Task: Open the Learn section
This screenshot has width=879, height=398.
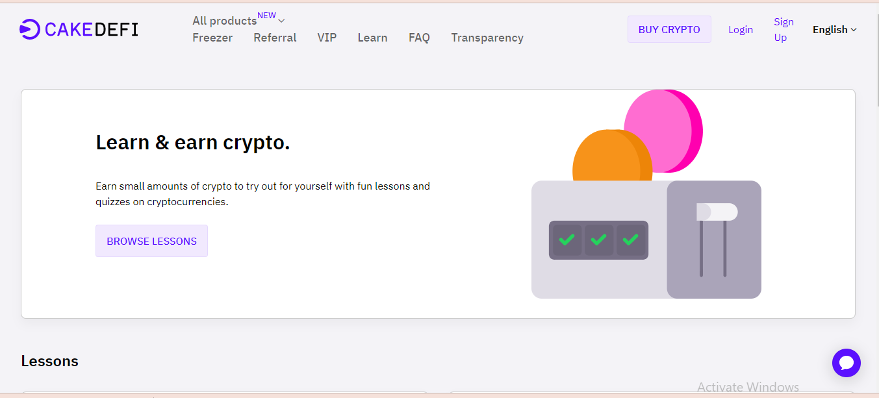Action: click(372, 38)
